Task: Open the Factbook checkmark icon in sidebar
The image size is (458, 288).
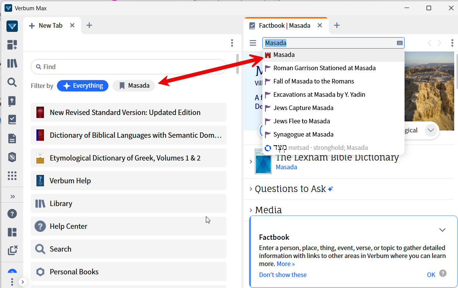Action: [x=12, y=120]
